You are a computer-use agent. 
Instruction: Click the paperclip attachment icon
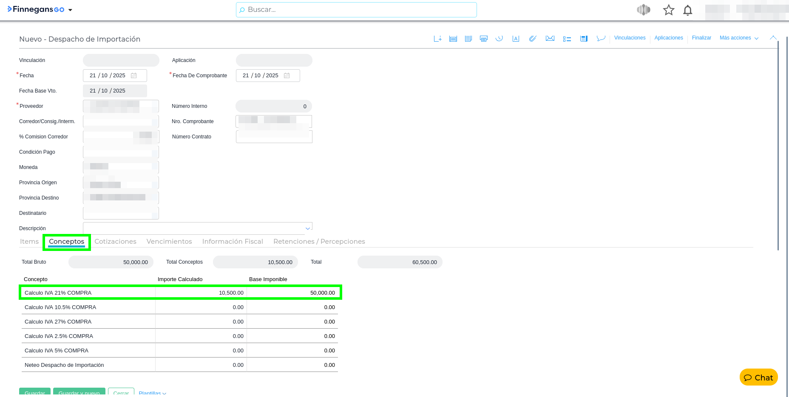coord(532,39)
